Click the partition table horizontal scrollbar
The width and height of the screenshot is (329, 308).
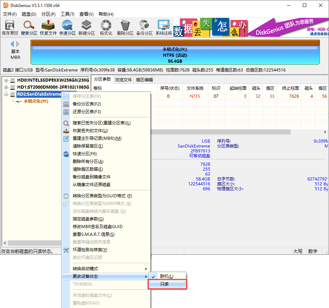[x=220, y=132]
